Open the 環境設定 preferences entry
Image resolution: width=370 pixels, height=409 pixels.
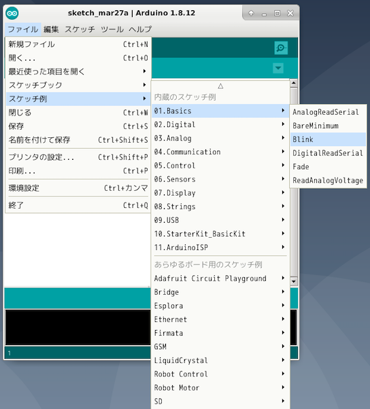[x=78, y=188]
